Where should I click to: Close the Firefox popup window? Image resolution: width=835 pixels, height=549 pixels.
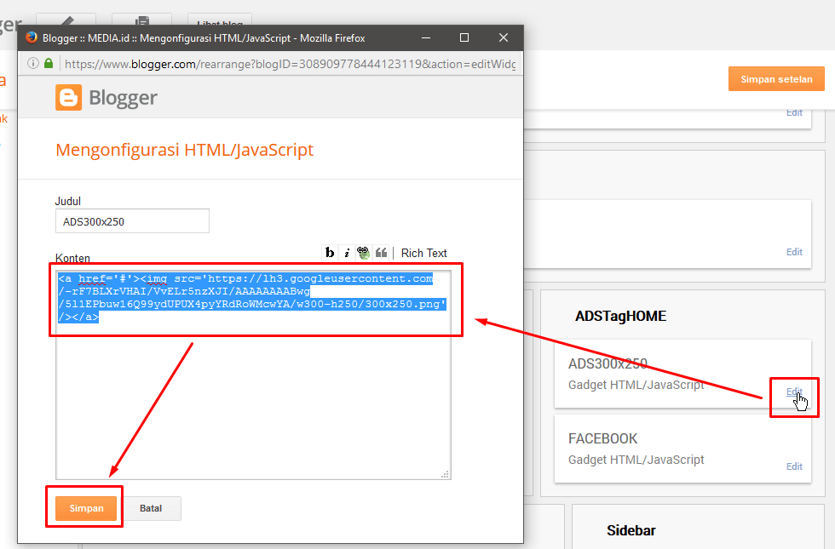[x=504, y=37]
